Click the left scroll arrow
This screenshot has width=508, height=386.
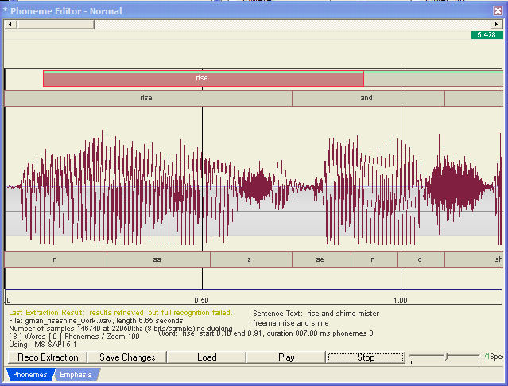tap(10, 25)
